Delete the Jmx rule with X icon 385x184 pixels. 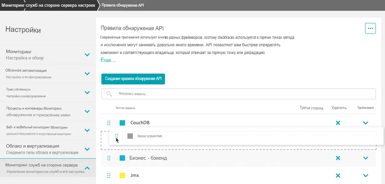point(337,176)
